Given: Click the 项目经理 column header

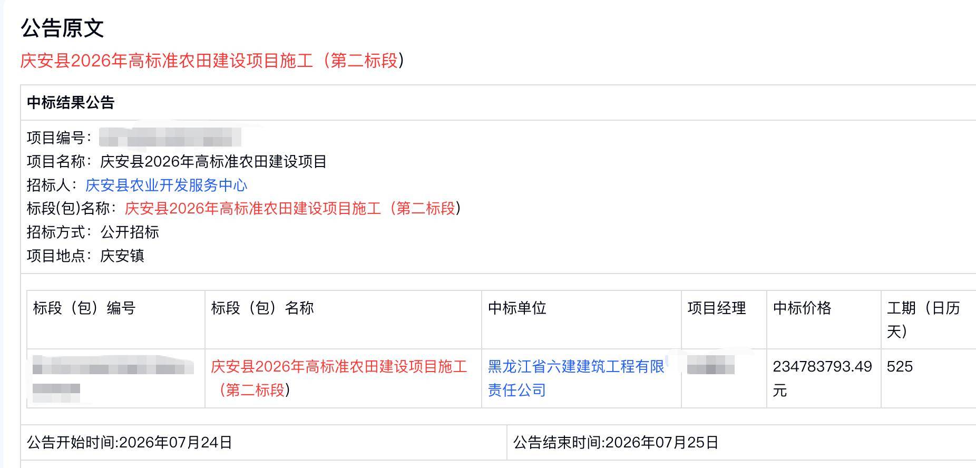Looking at the screenshot, I should point(716,308).
